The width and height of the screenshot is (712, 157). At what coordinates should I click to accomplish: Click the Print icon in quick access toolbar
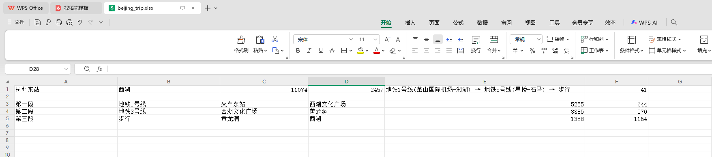coord(59,22)
